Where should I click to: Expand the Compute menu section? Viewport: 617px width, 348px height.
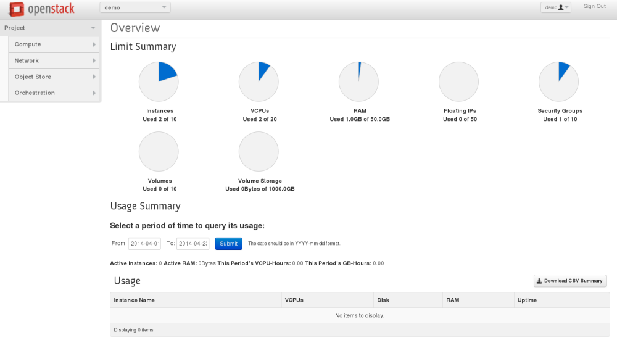[x=55, y=44]
